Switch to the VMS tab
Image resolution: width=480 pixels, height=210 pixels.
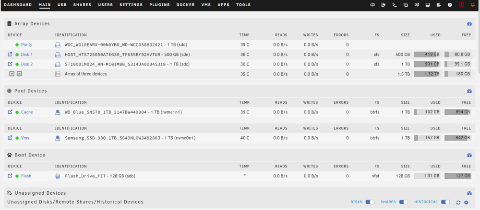(x=206, y=5)
